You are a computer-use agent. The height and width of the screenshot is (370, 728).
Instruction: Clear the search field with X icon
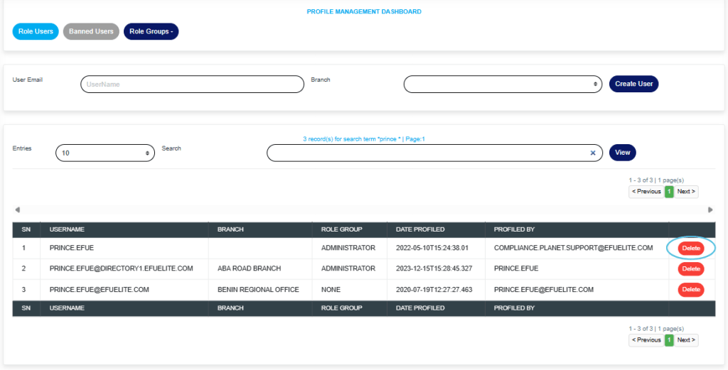pos(593,153)
